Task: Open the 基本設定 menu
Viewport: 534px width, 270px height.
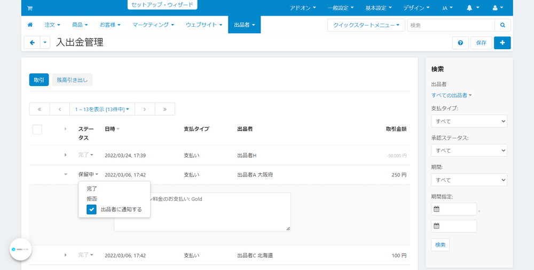Action: 379,8
